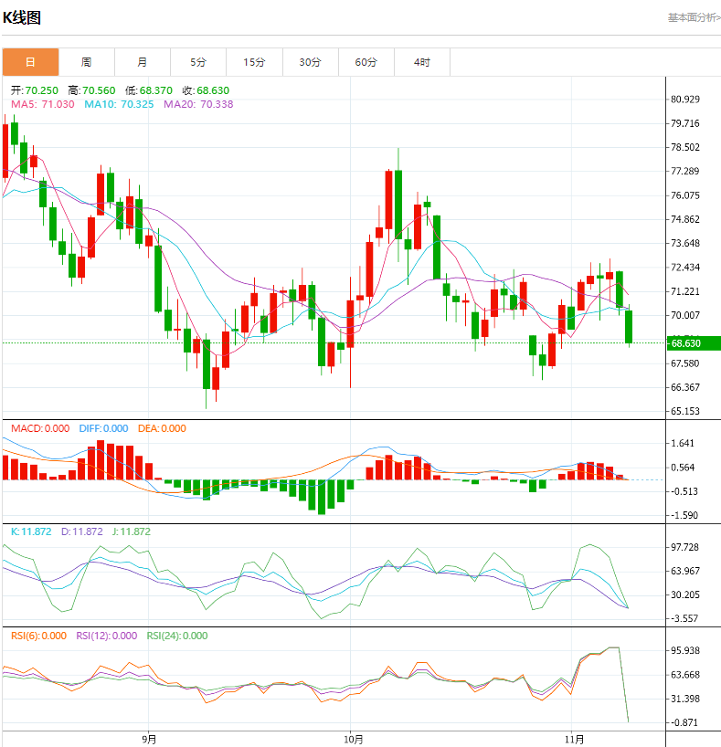Click the 11月 date axis label

pos(574,740)
